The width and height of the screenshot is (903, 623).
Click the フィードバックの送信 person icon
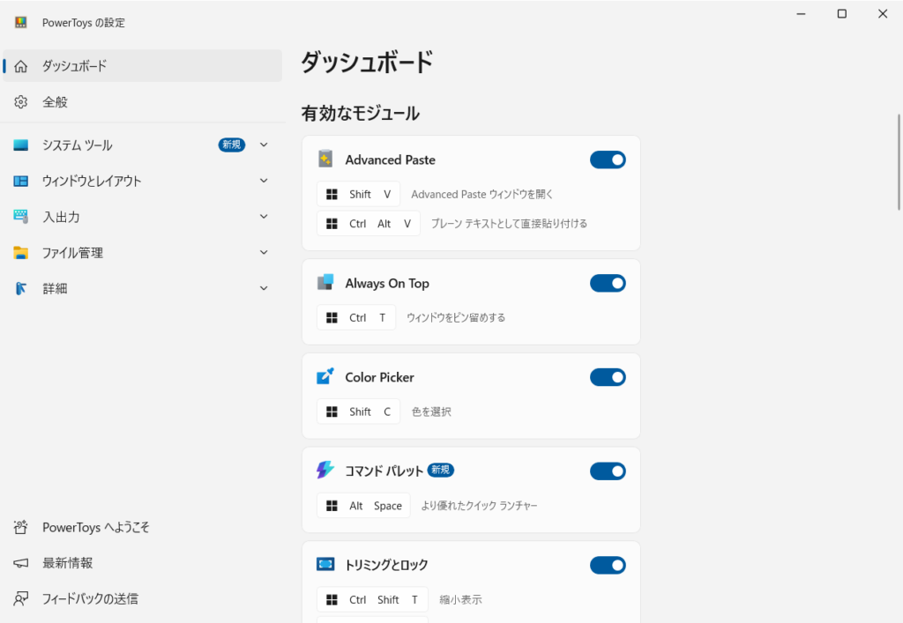[21, 599]
